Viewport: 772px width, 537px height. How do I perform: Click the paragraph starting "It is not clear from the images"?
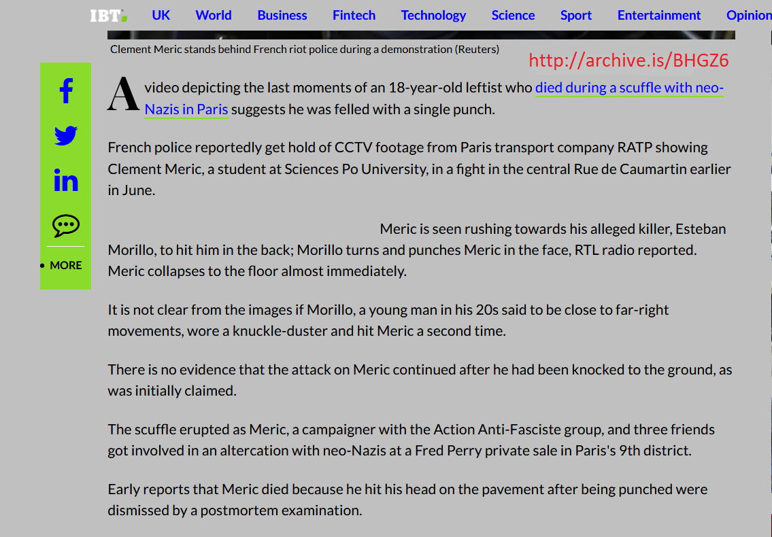pyautogui.click(x=388, y=320)
